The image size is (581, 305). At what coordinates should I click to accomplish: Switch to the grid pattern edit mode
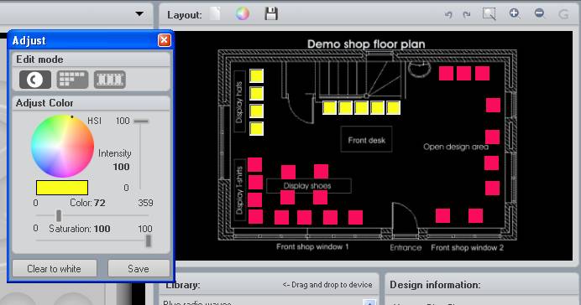(72, 80)
